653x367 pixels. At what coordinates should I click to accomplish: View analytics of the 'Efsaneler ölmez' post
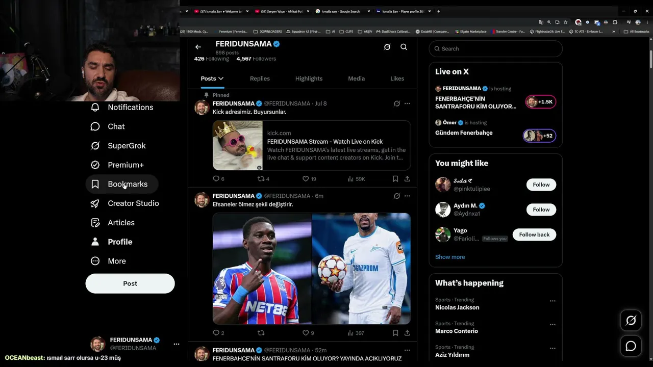coord(356,333)
